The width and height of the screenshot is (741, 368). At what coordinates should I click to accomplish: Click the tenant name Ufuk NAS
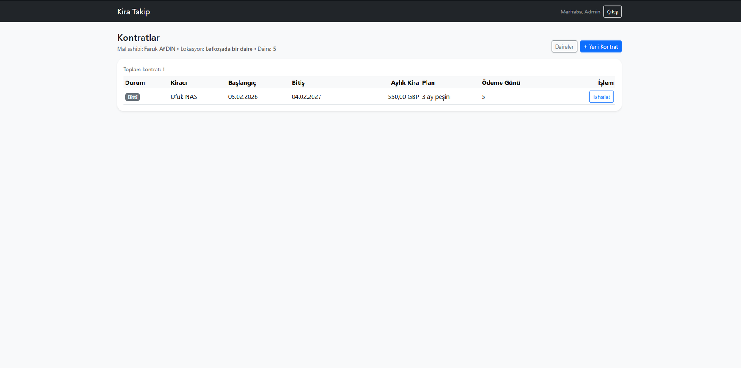click(184, 97)
